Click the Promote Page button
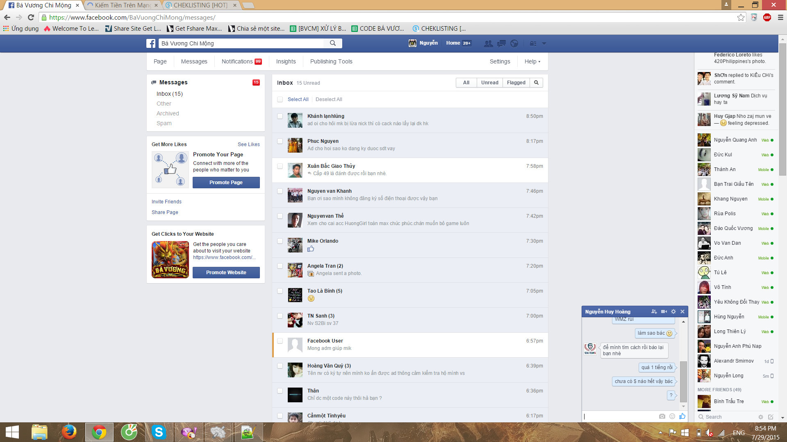 point(226,183)
